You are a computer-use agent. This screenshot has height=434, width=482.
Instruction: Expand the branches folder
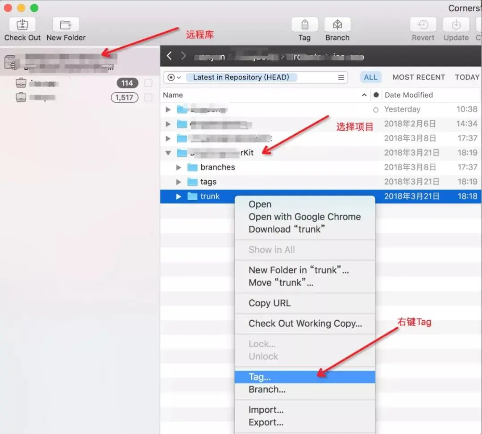[178, 167]
